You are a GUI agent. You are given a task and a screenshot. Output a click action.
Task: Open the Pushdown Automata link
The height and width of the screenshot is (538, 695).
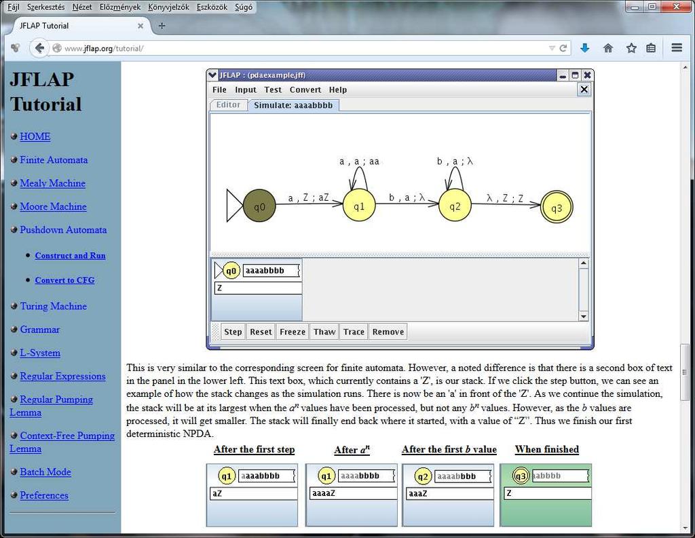63,230
